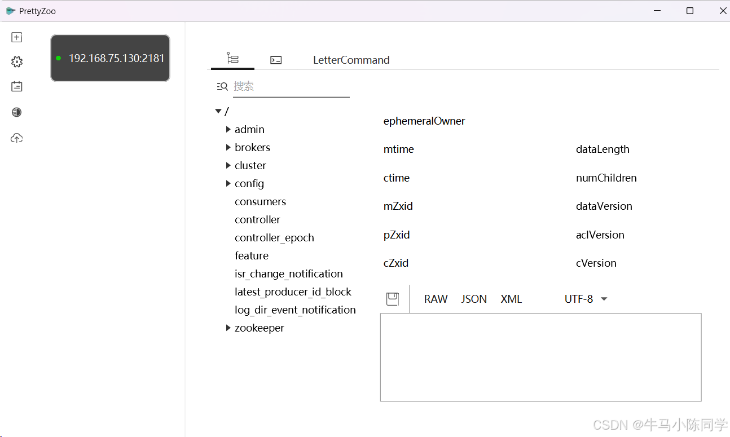Viewport: 730px width, 437px height.
Task: Save node data with the floppy disk icon
Action: [x=393, y=299]
